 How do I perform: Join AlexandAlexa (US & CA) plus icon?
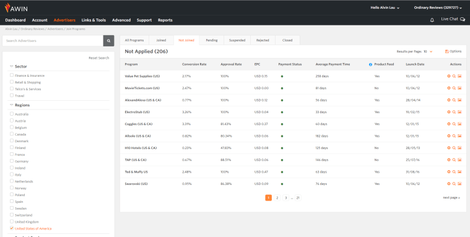(449, 100)
